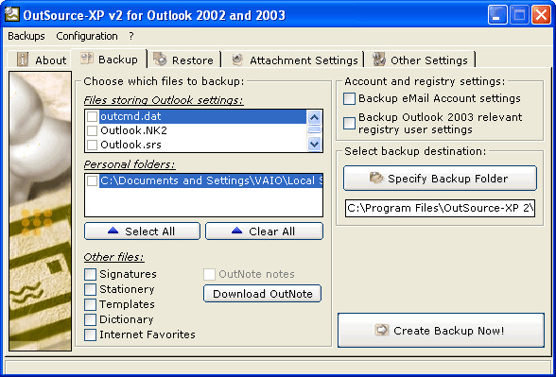Open the Configuration menu

[87, 36]
